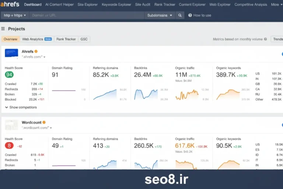This screenshot has width=283, height=189.
Task: Switch to the GSC tab
Action: pos(84,39)
